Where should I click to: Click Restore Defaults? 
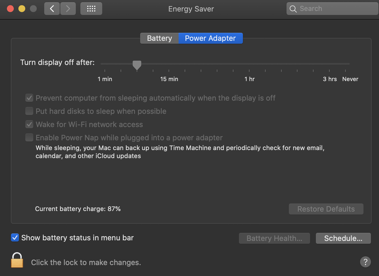326,209
